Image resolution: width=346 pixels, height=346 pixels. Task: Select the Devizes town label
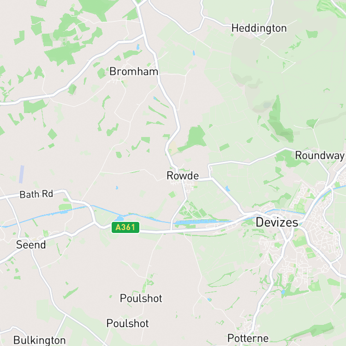point(277,222)
